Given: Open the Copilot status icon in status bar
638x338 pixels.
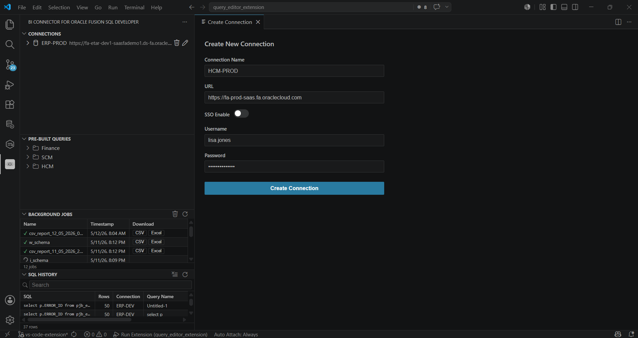Looking at the screenshot, I should 618,334.
